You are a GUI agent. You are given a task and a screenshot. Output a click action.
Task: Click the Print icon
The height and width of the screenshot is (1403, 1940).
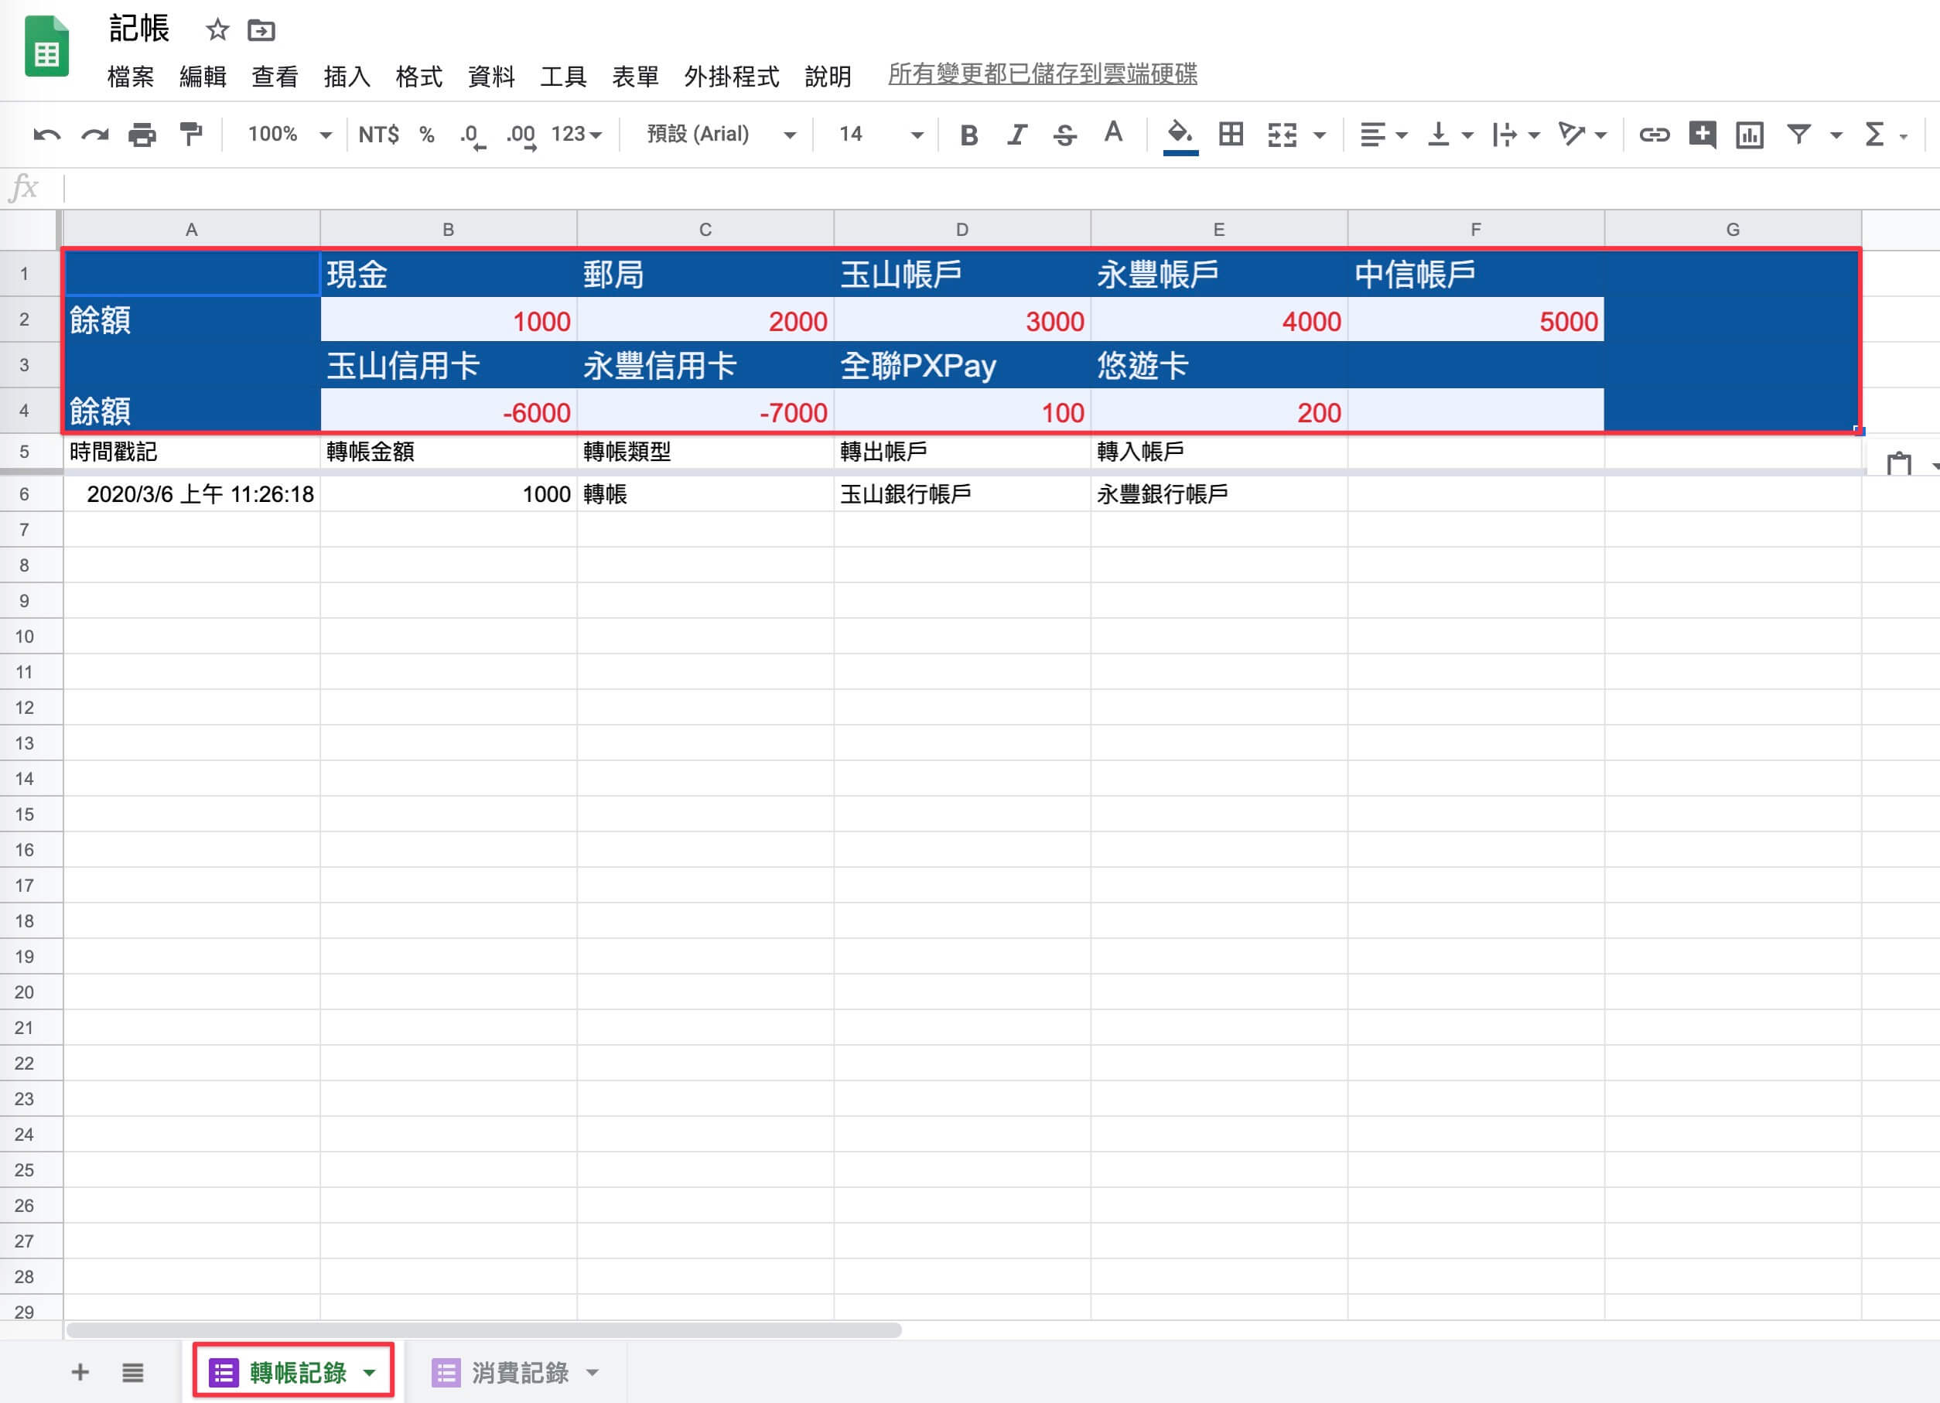[x=142, y=135]
